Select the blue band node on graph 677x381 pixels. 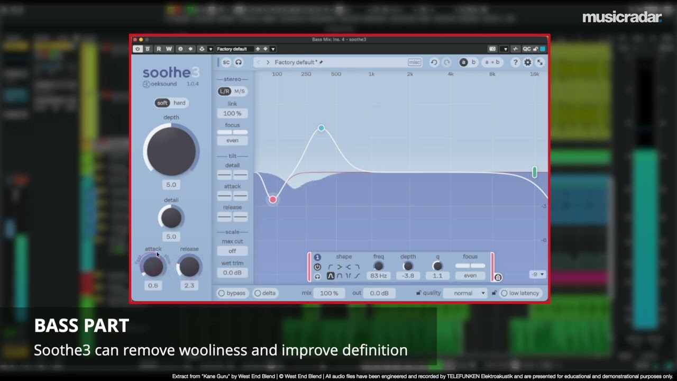[x=321, y=128]
